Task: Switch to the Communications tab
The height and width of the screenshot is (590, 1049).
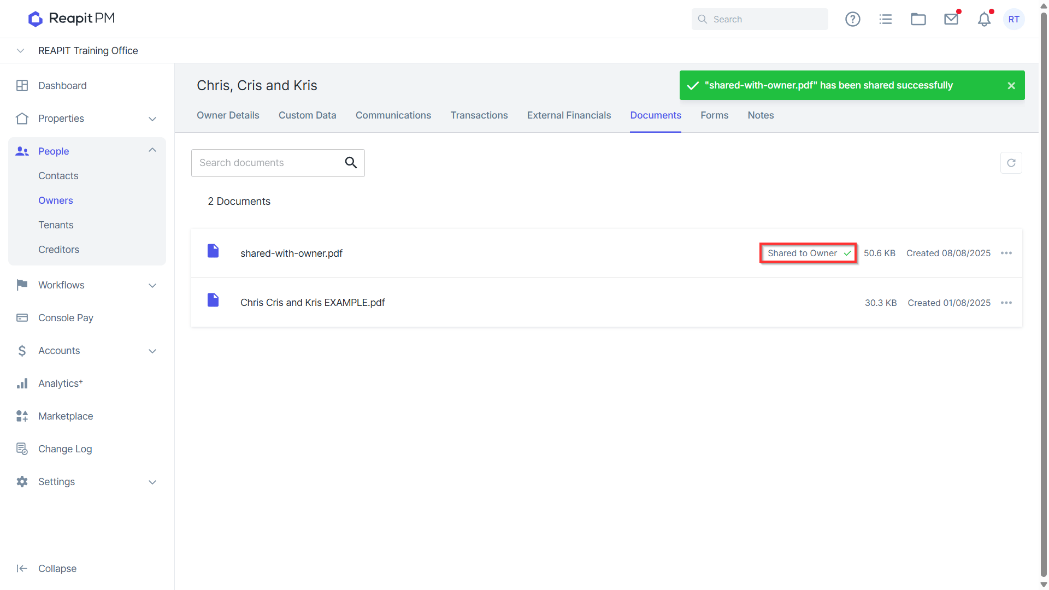Action: point(393,115)
